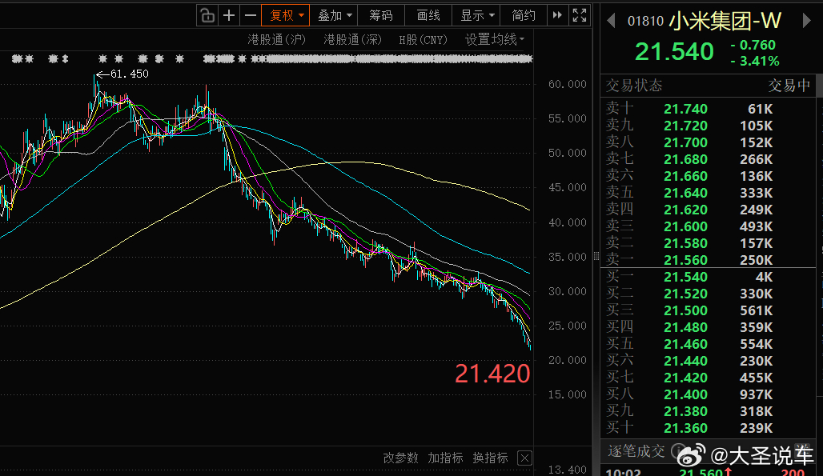
Task: Go to next stock arrow
Action: pos(807,21)
